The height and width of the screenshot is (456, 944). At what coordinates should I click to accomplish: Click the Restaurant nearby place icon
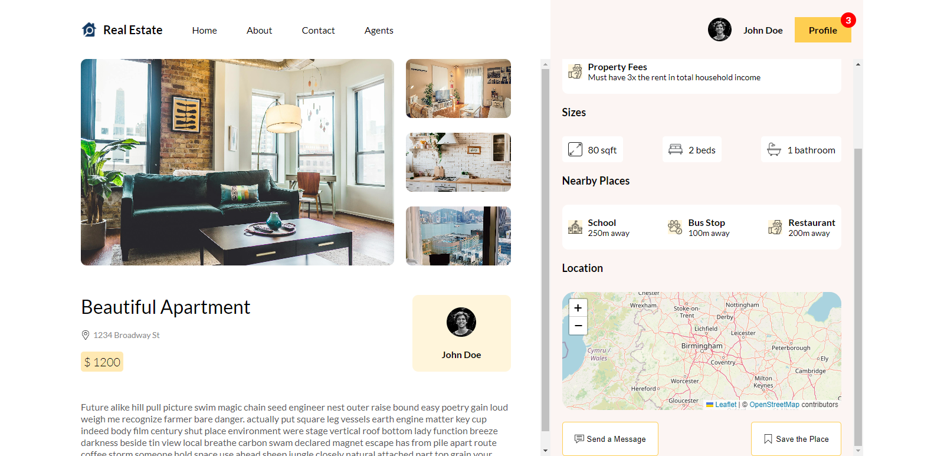pos(775,227)
